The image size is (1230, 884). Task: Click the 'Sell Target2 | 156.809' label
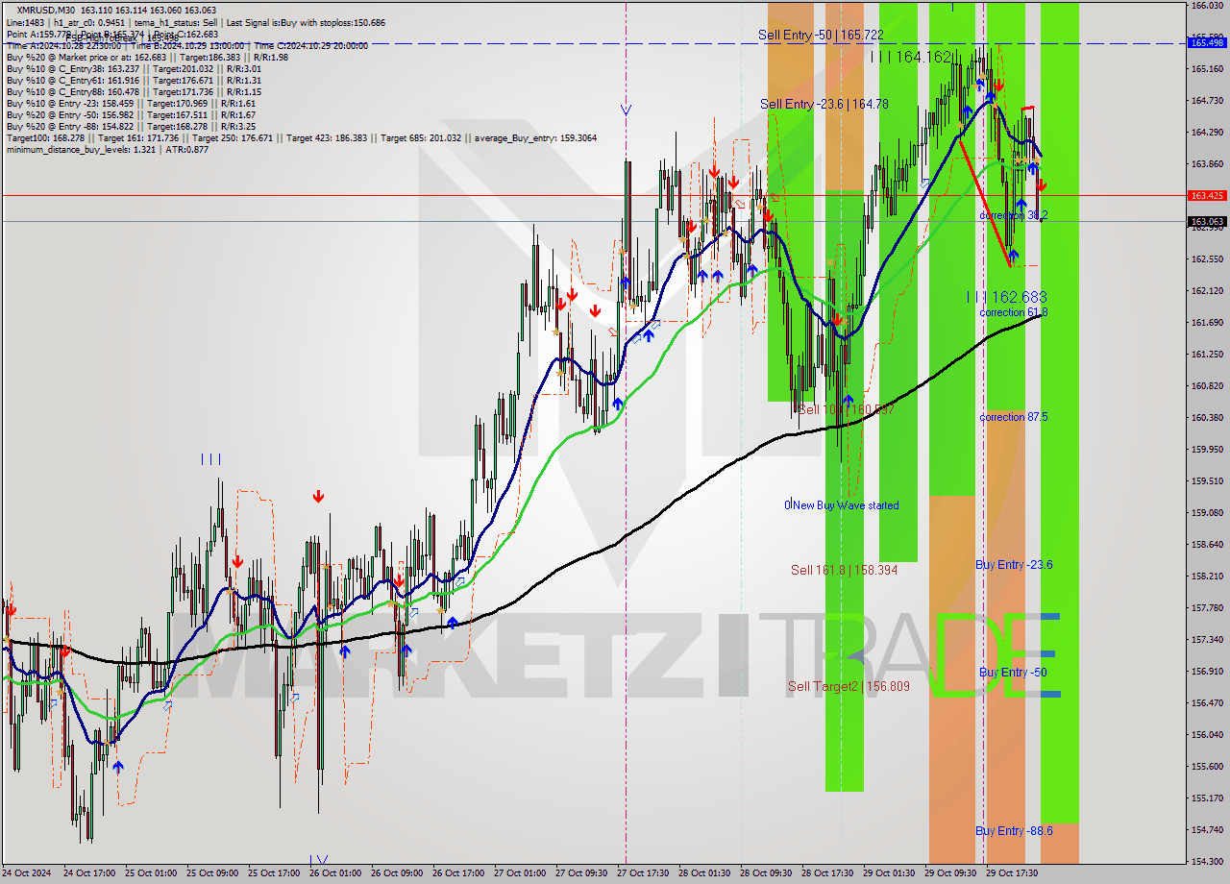[849, 686]
